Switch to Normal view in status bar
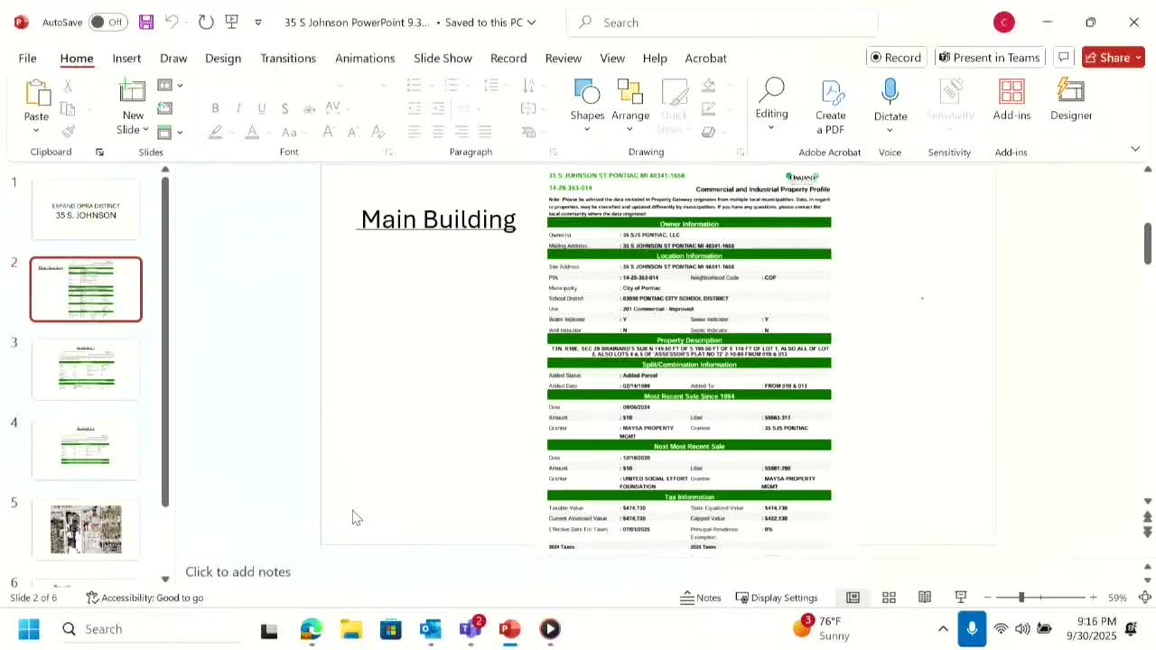This screenshot has height=650, width=1156. [853, 598]
